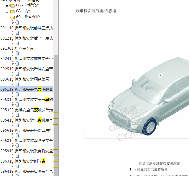
Task: Click the document icon above 696319 entry
Action: (x=17, y=156)
